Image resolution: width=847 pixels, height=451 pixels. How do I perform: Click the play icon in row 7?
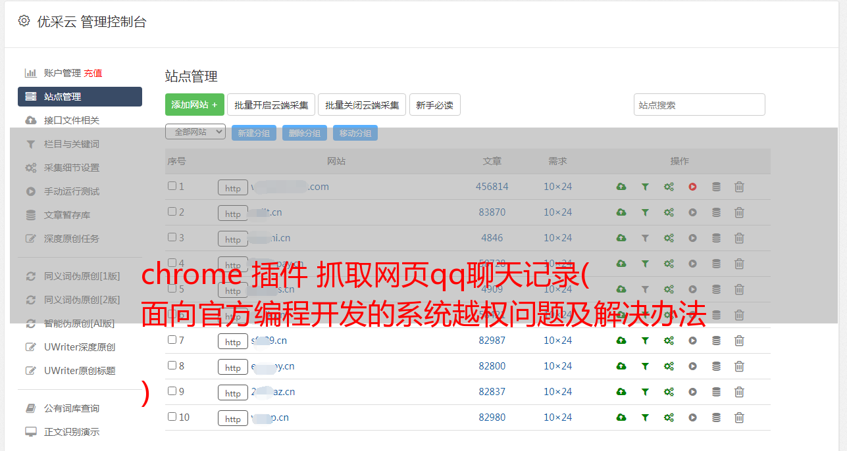point(692,341)
